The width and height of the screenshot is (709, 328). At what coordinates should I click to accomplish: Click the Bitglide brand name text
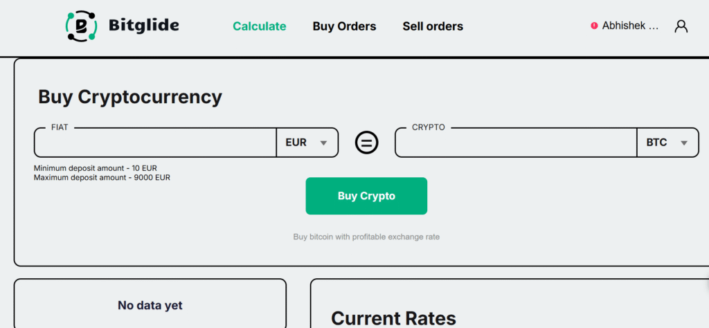pyautogui.click(x=143, y=26)
